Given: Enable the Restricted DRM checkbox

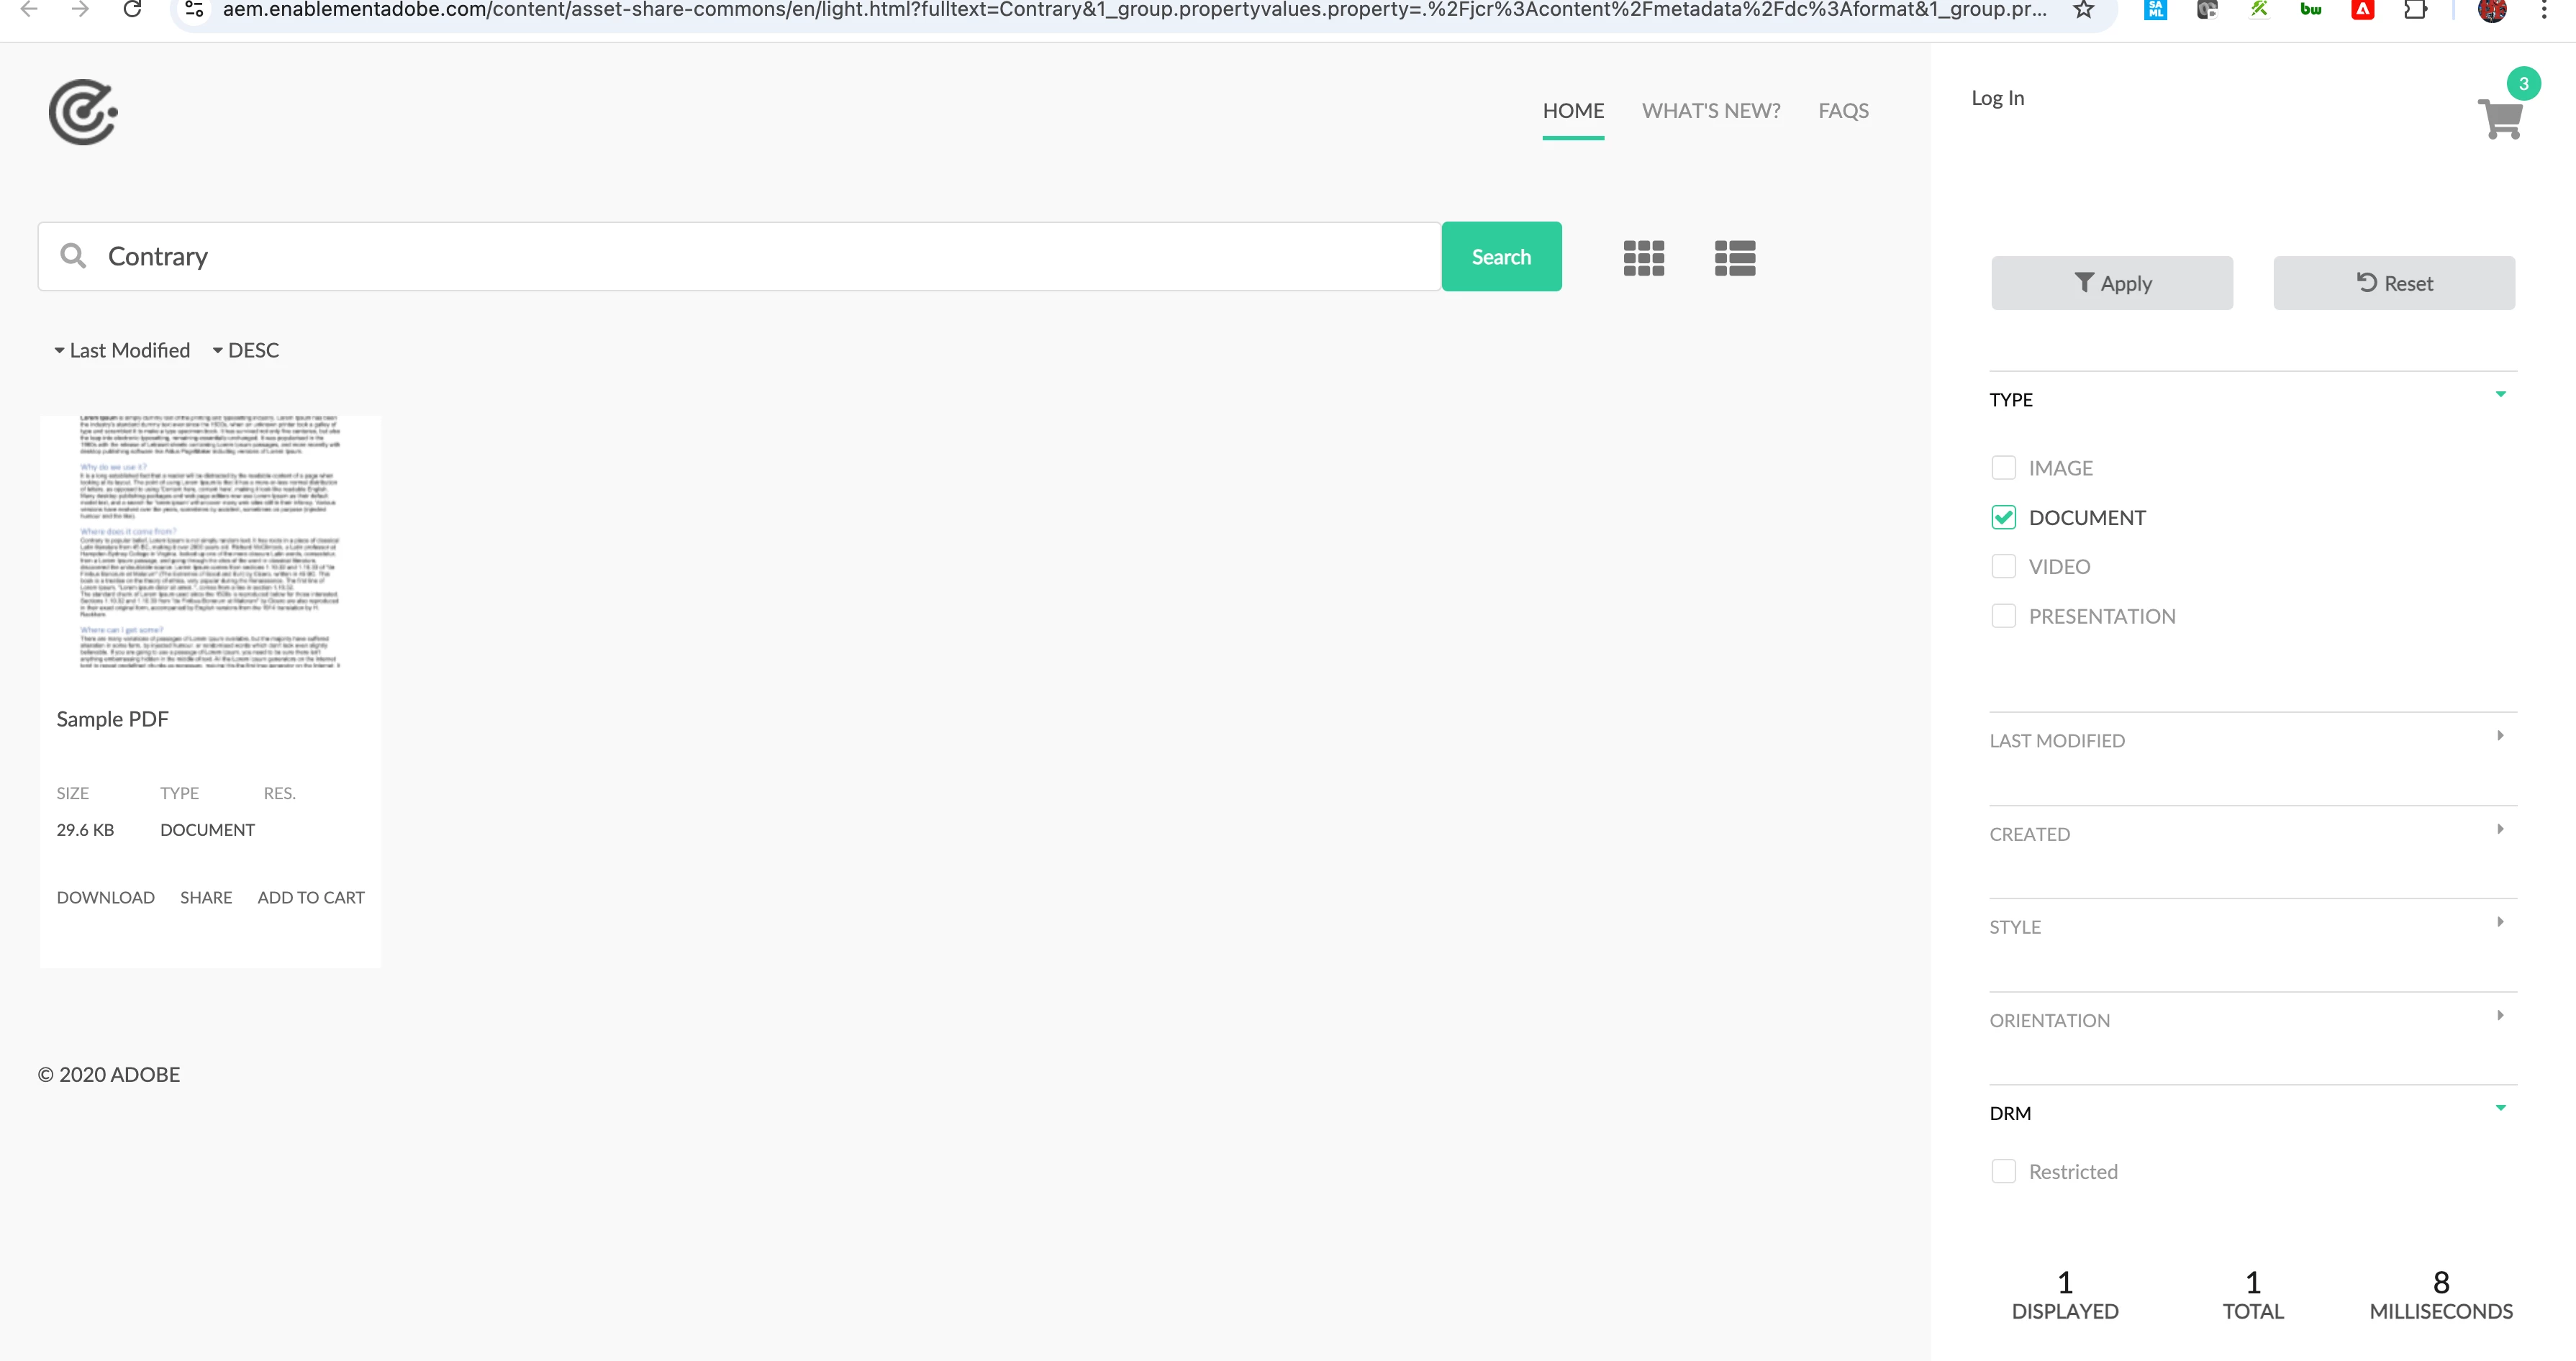Looking at the screenshot, I should (2003, 1171).
